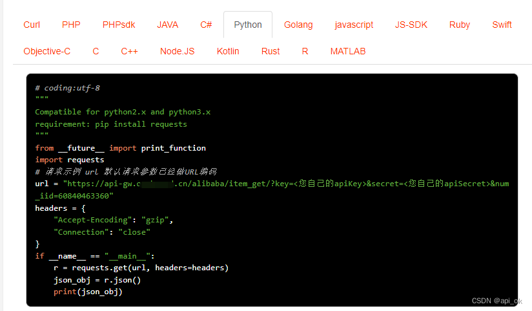Screen dimensions: 532x311
Task: Click the '"Connection": "close"' line
Action: (102, 232)
